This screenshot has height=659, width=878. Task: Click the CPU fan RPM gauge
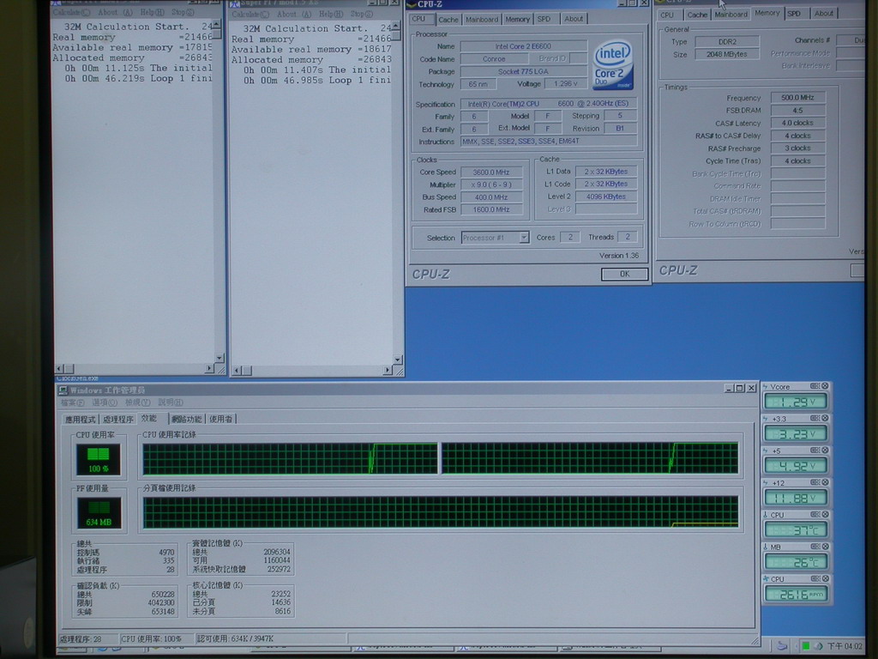click(x=796, y=593)
